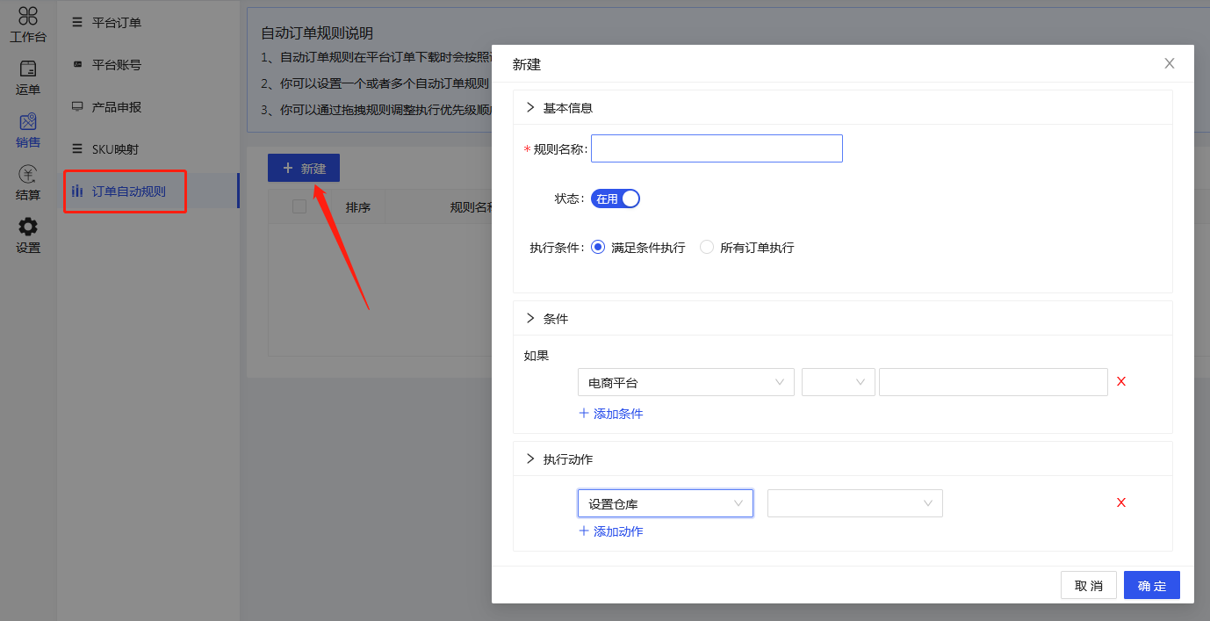This screenshot has width=1210, height=621.
Task: Click 添加条件 link
Action: click(x=611, y=413)
